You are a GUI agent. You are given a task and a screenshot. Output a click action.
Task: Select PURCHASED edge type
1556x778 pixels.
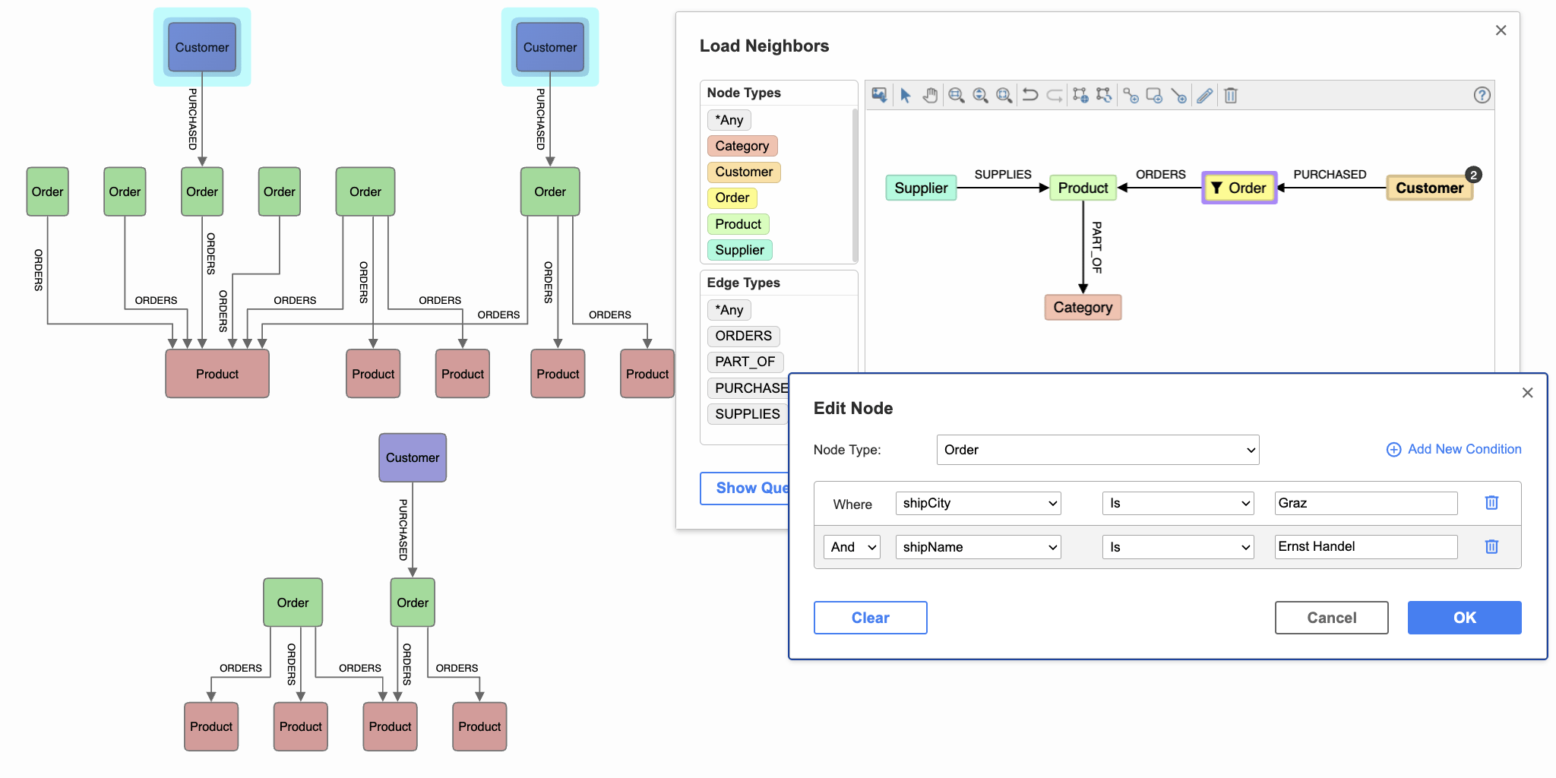[x=749, y=388]
